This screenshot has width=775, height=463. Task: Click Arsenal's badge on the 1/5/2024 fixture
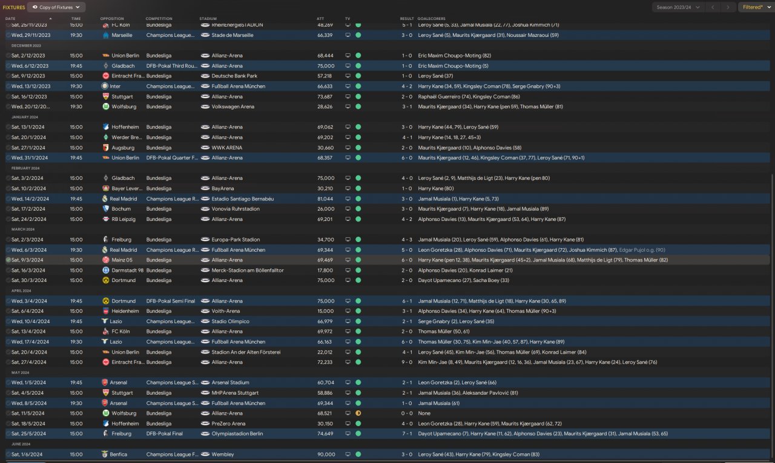pos(105,383)
